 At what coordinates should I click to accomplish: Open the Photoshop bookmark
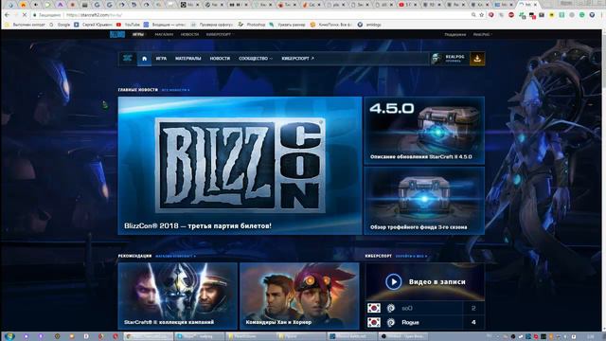coord(252,25)
